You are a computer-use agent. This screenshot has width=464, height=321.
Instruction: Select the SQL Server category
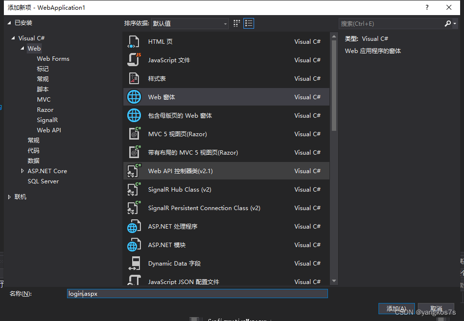42,181
